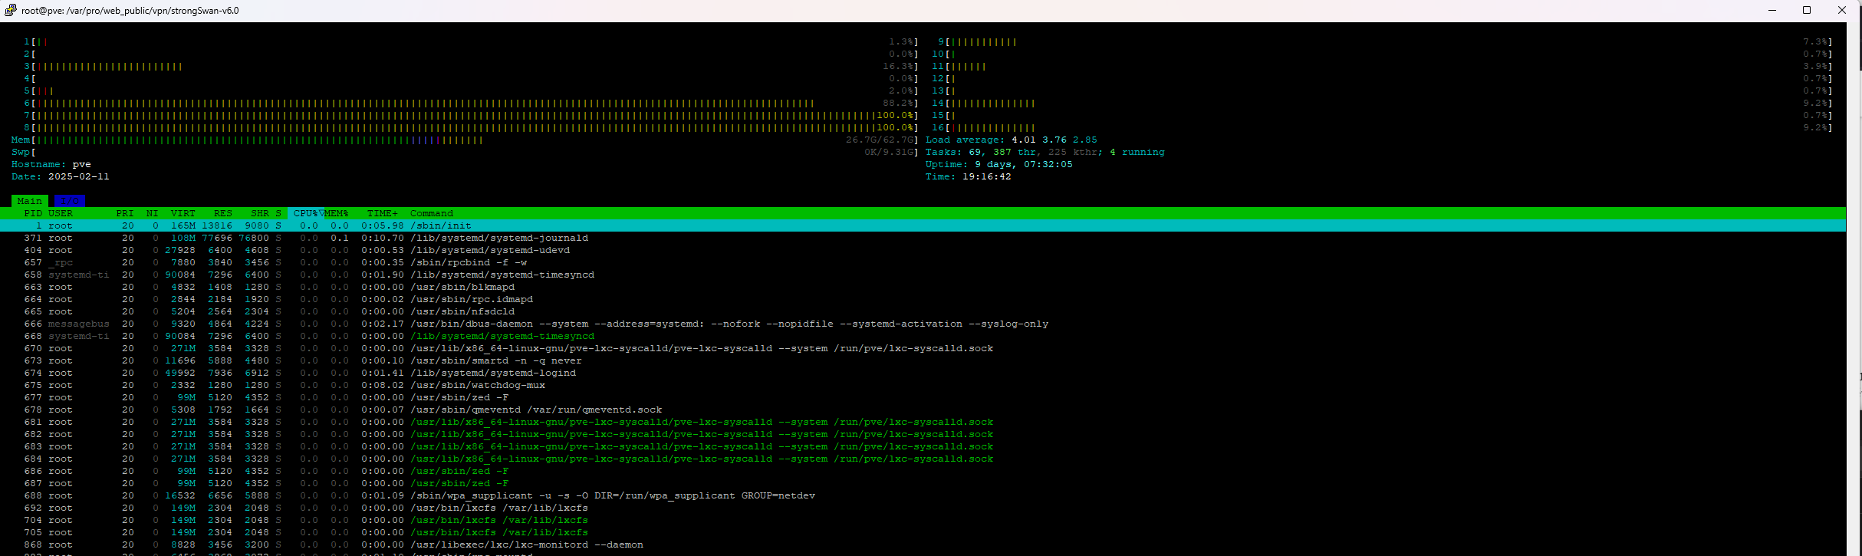Select the smartd -n -q never row
1862x556 pixels.
(x=923, y=360)
